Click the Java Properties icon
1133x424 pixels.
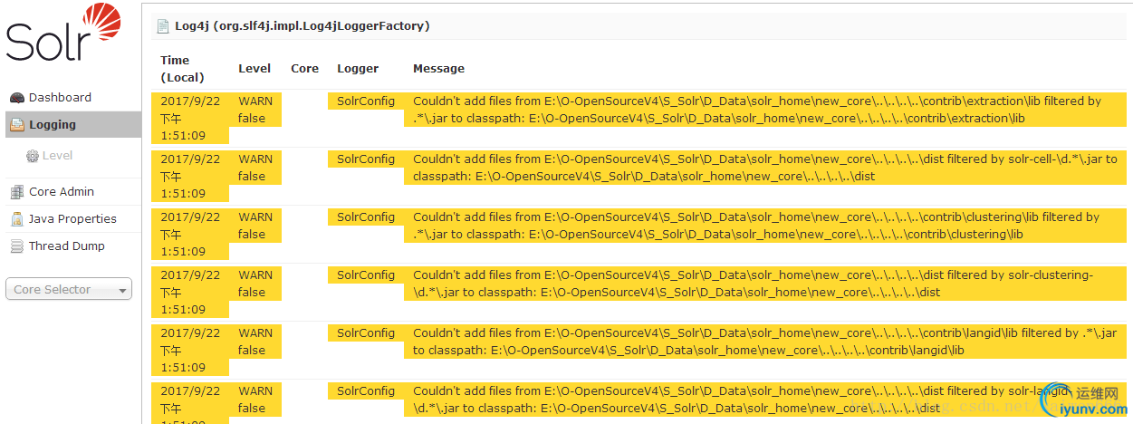[16, 219]
